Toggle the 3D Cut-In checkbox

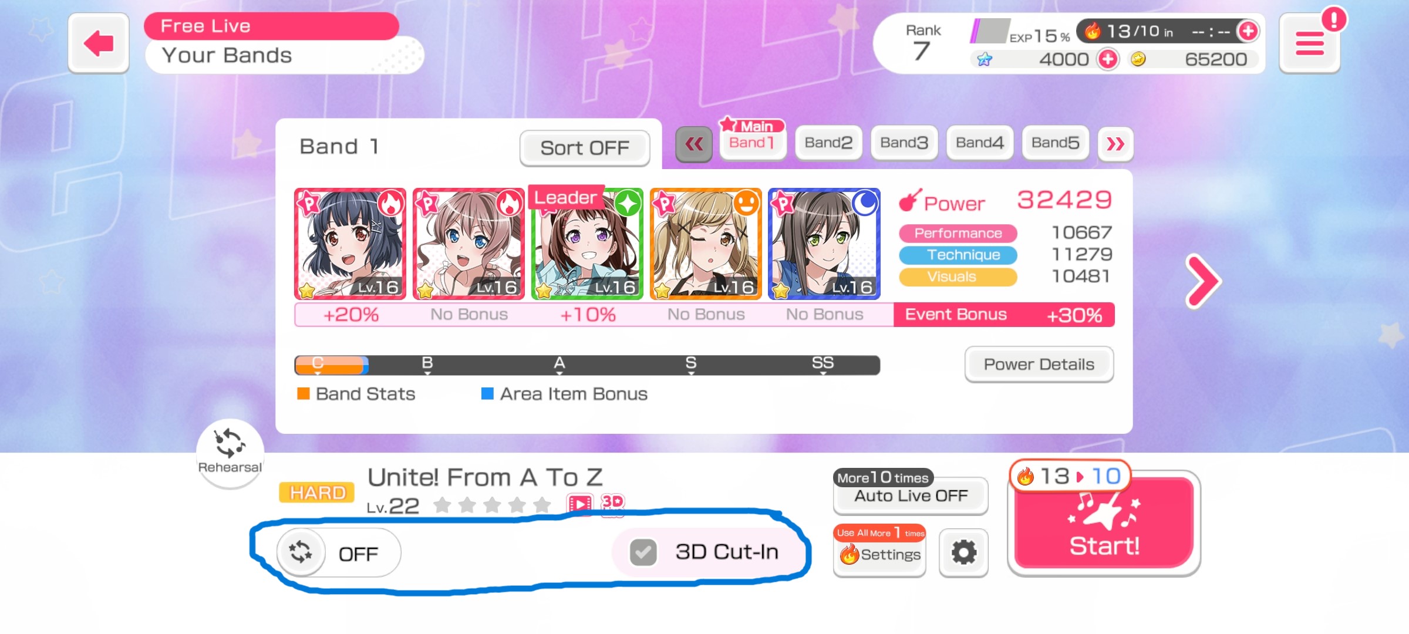click(x=643, y=552)
